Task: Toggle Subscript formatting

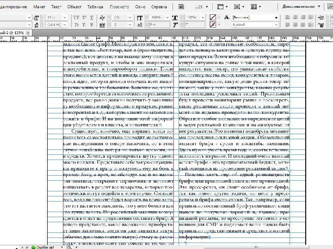Action: [84, 25]
